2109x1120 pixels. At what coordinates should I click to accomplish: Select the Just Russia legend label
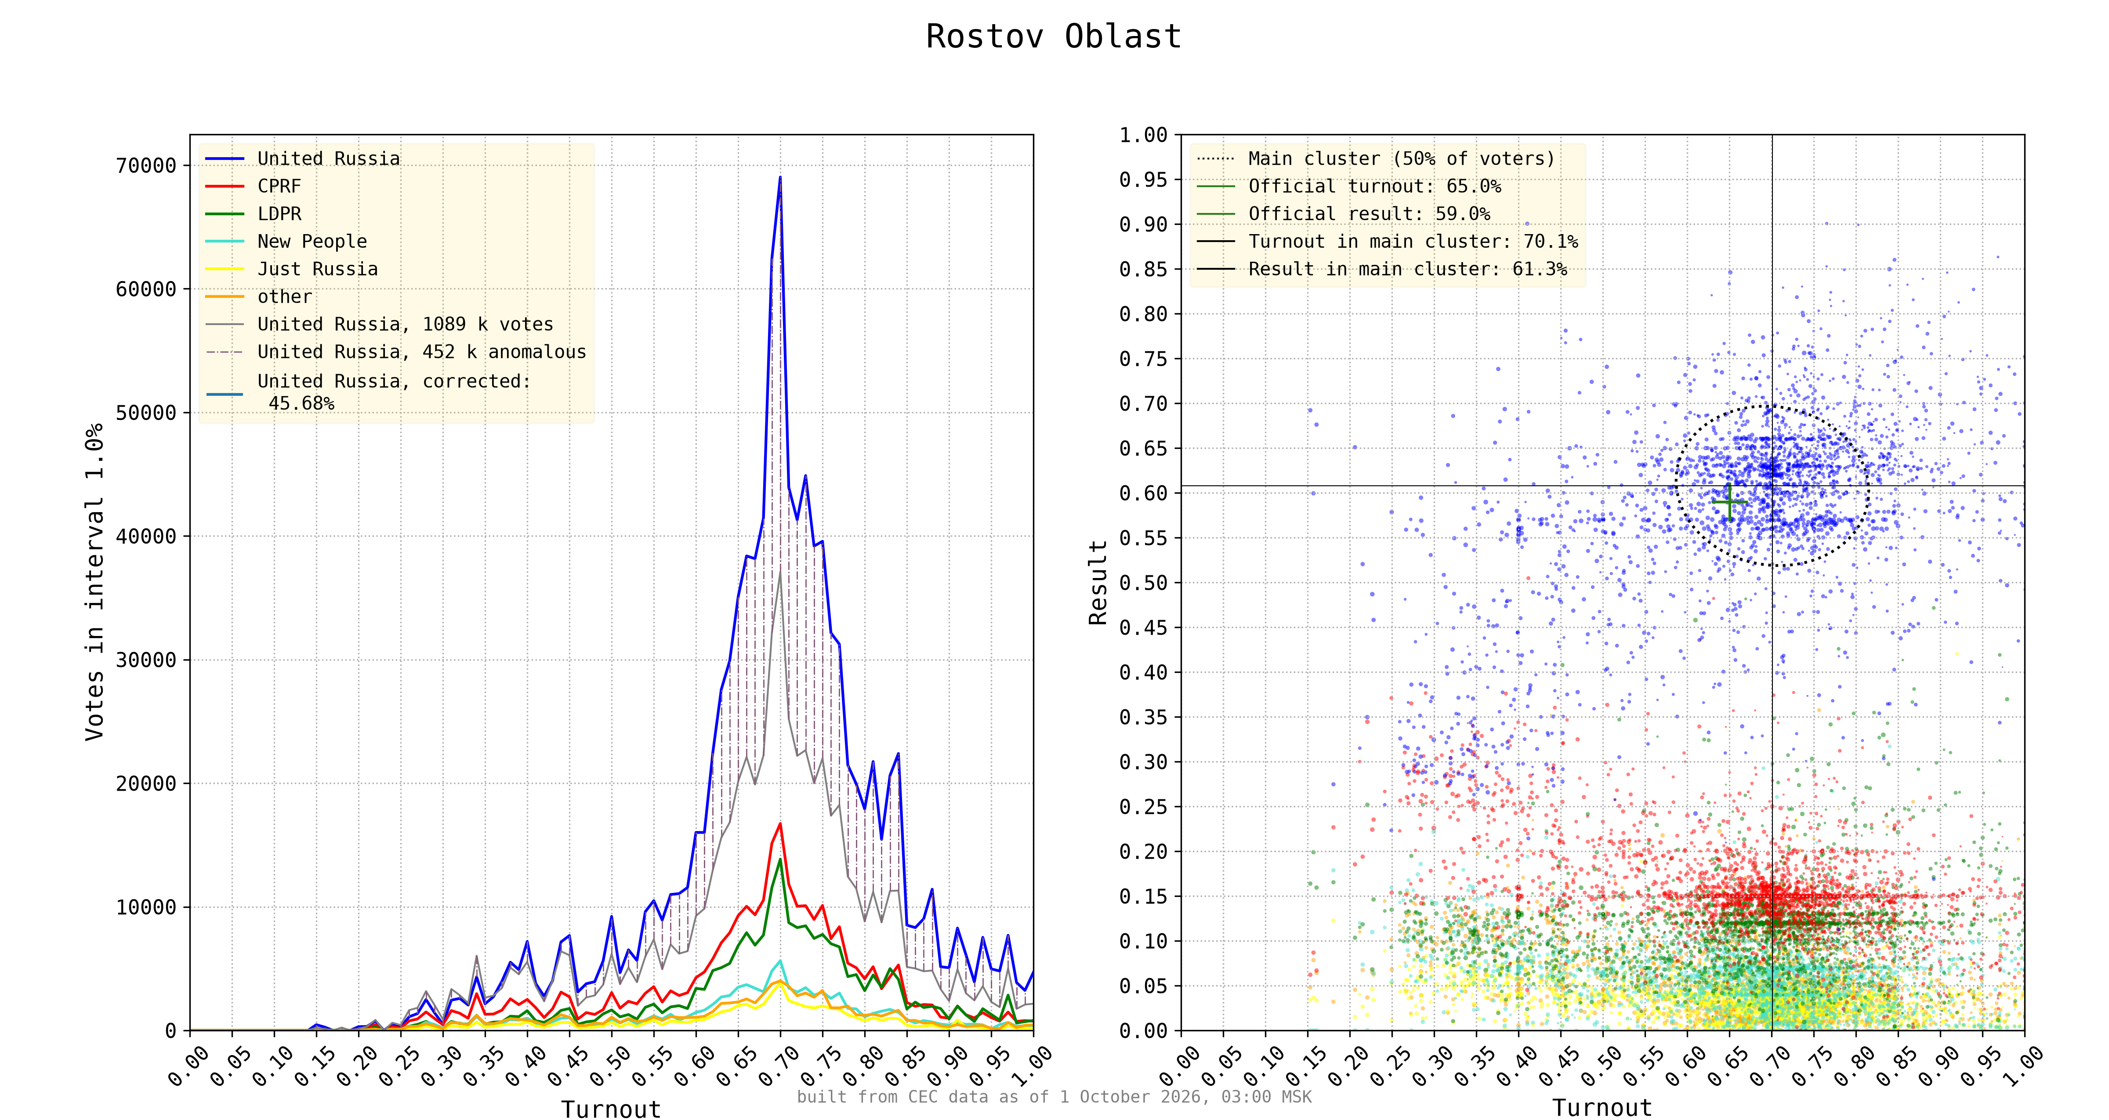[x=318, y=269]
